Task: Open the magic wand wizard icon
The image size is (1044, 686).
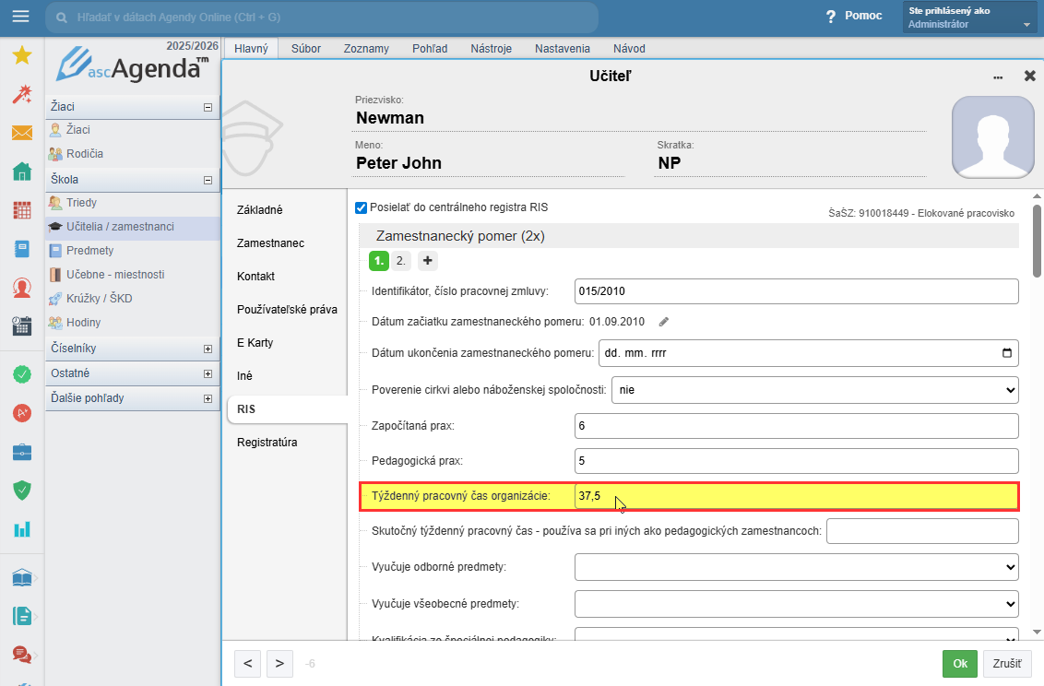Action: [22, 94]
